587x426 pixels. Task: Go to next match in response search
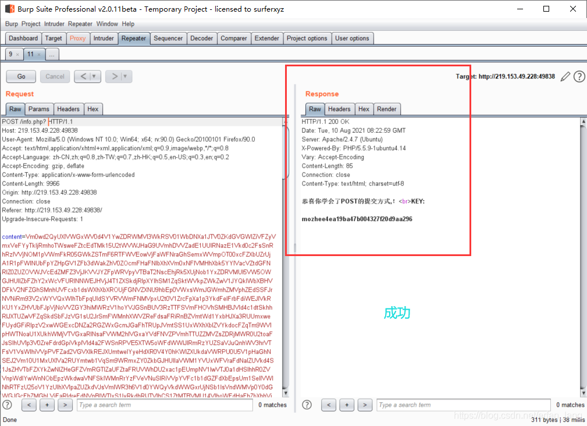pyautogui.click(x=365, y=404)
